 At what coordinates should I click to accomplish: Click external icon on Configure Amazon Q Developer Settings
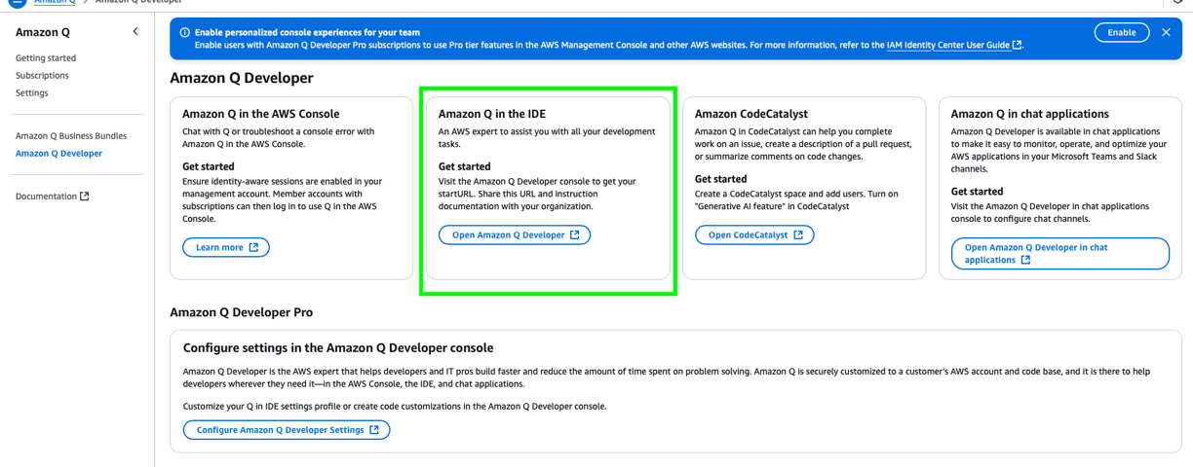pyautogui.click(x=374, y=430)
